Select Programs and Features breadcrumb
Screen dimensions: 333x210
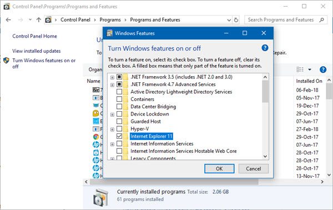pyautogui.click(x=155, y=20)
